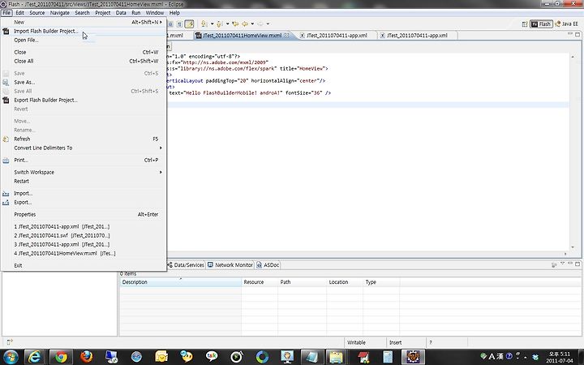Click the Export Flash Builder Project icon
Image resolution: width=584 pixels, height=365 pixels.
[x=6, y=101]
